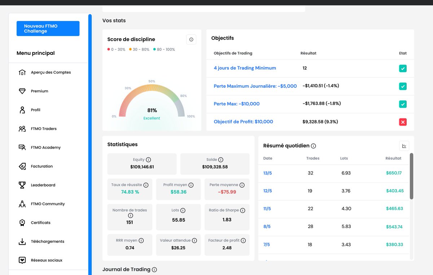The height and width of the screenshot is (275, 433).
Task: Click the red X for Objectif de Profit
Action: [x=403, y=122]
